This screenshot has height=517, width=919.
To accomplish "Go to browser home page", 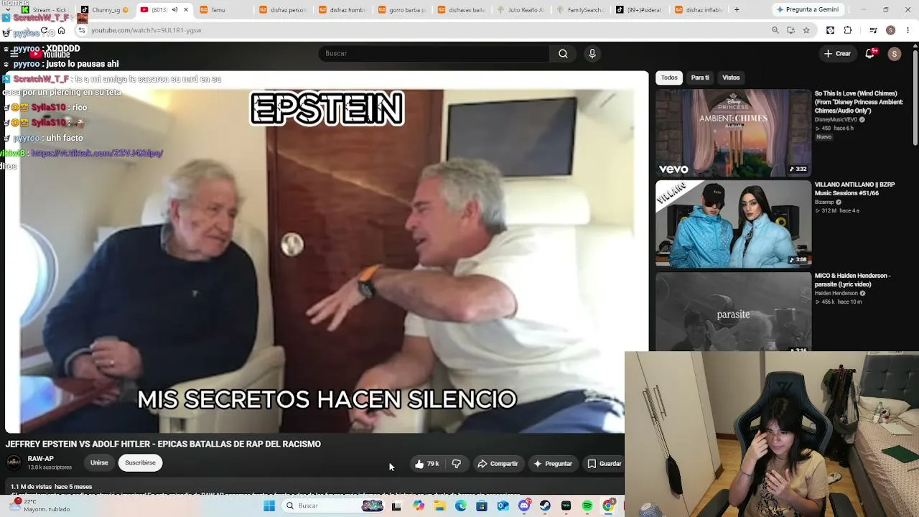I will [x=61, y=31].
